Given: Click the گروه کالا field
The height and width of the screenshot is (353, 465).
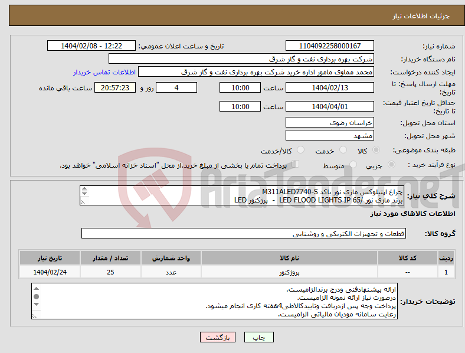Looking at the screenshot, I should (x=244, y=233).
